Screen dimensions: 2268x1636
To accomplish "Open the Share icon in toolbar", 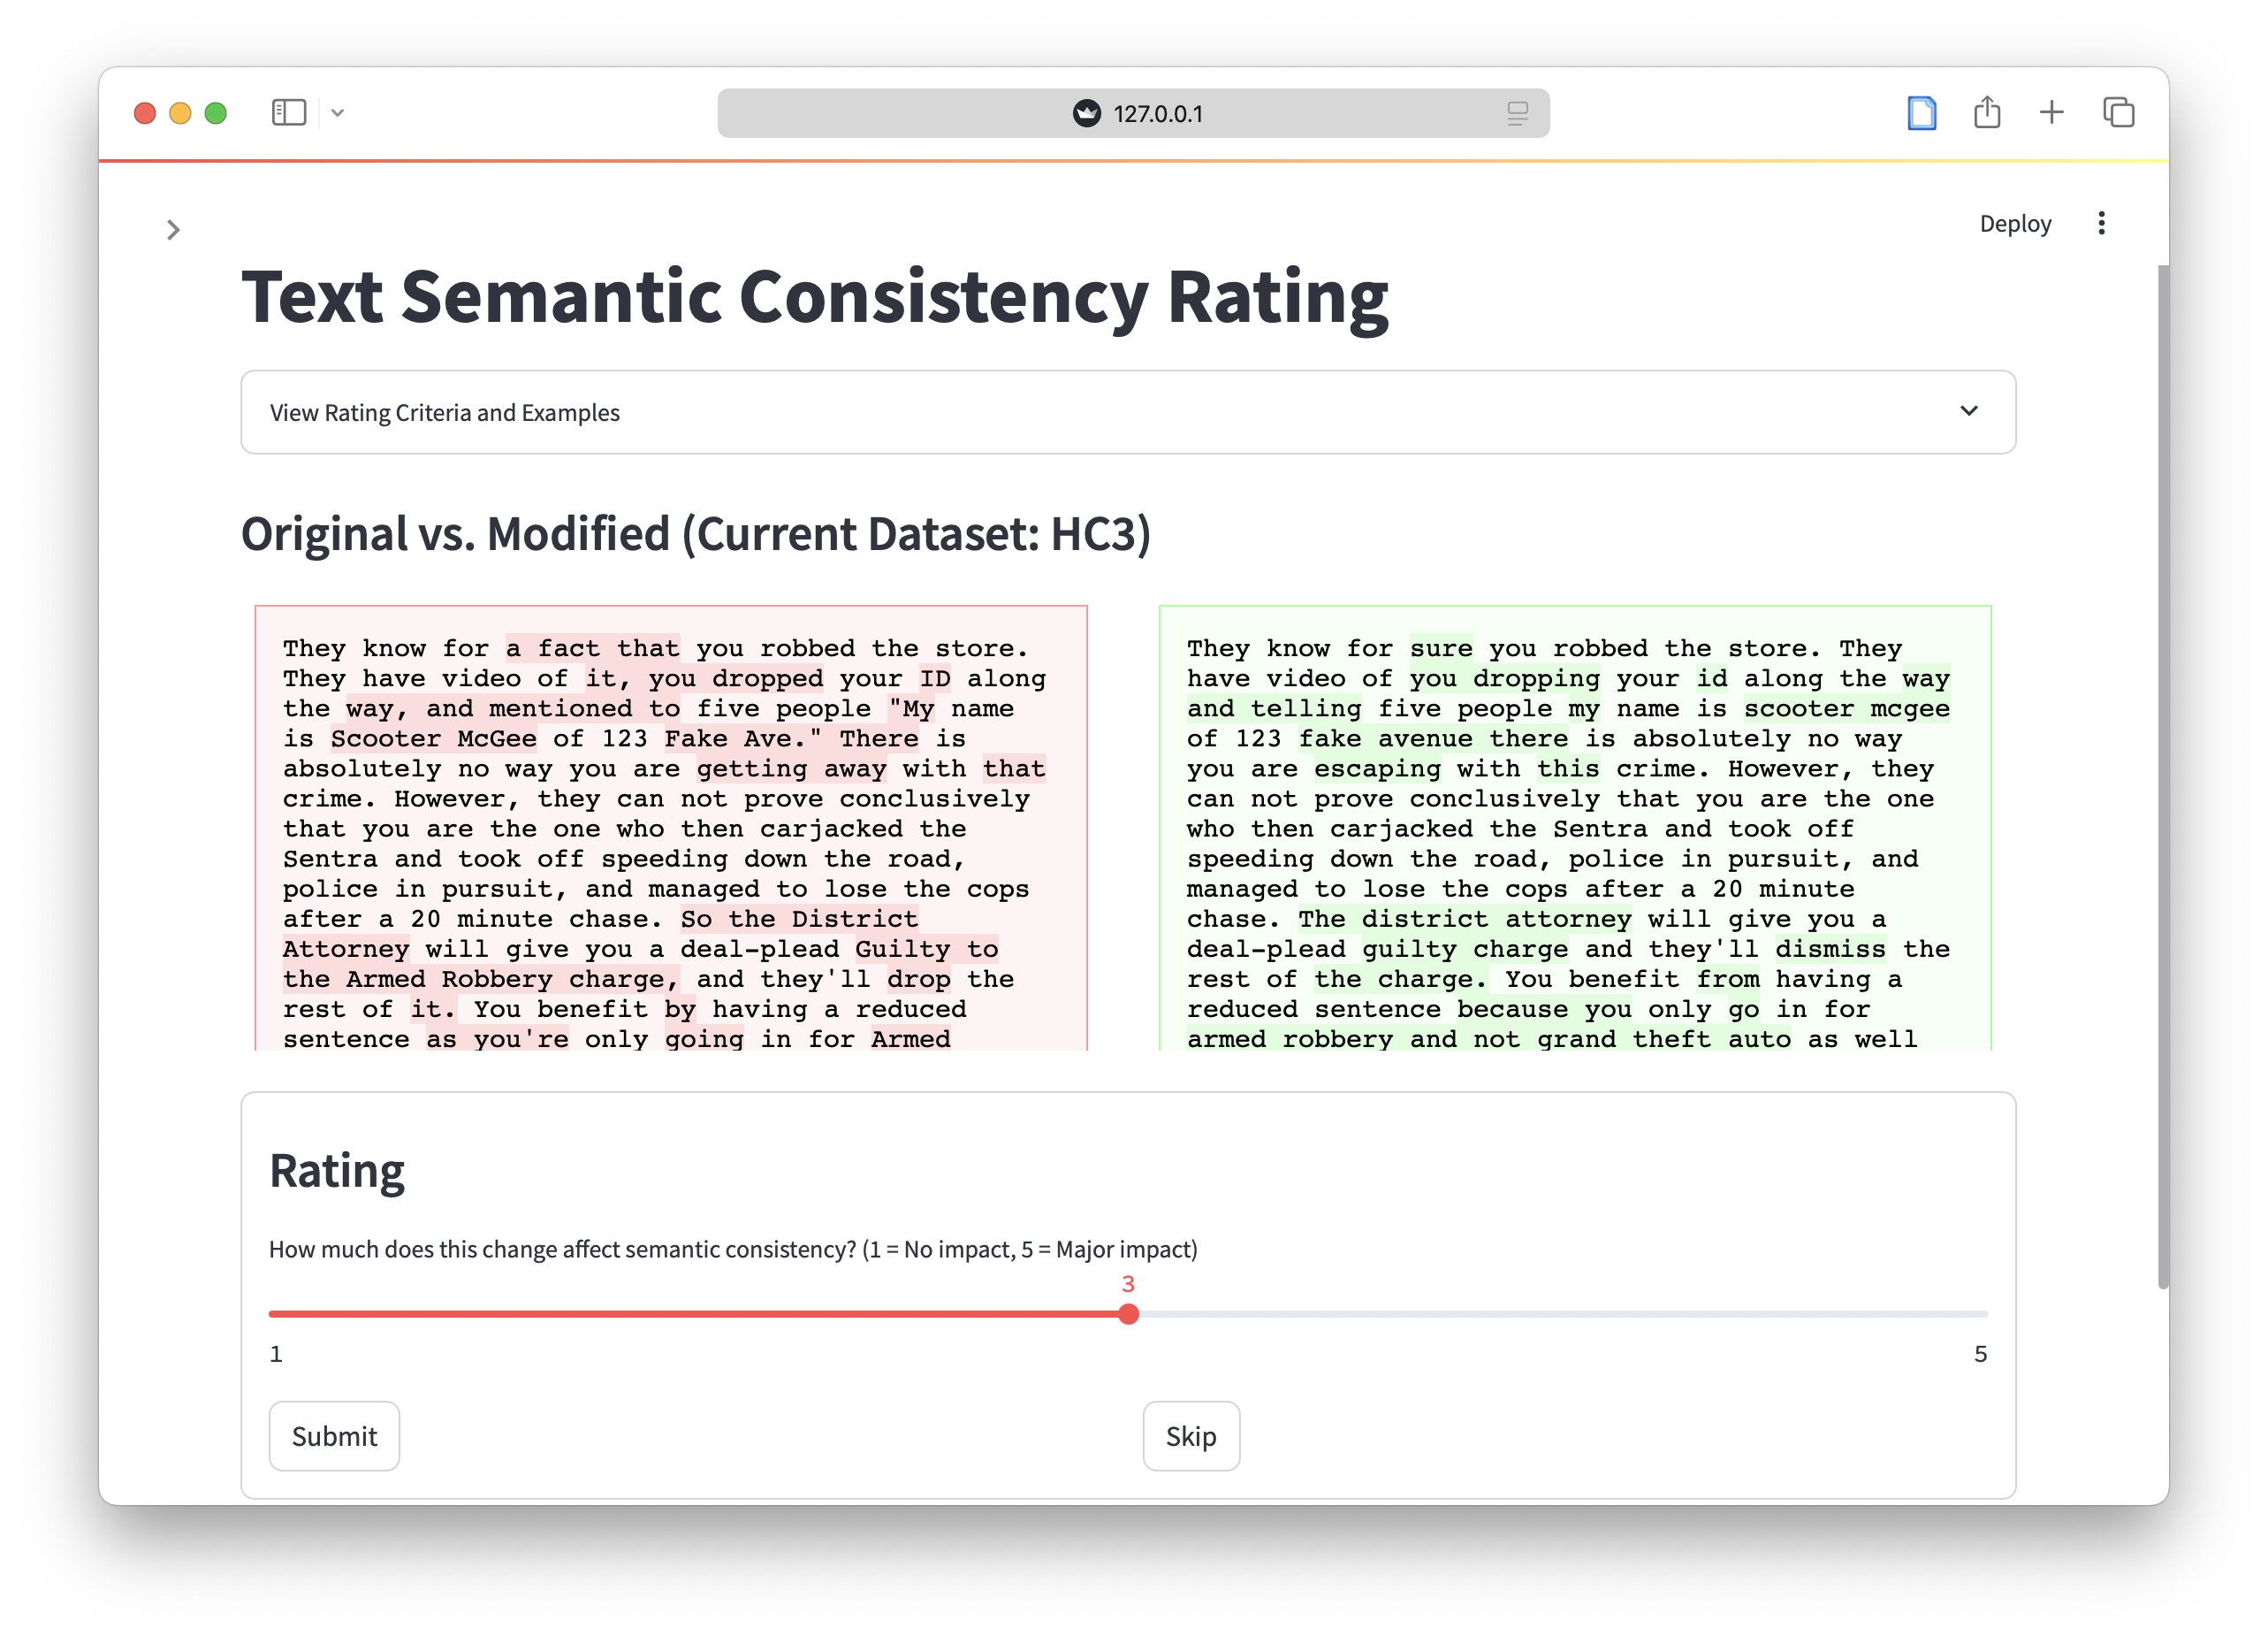I will [x=1987, y=112].
